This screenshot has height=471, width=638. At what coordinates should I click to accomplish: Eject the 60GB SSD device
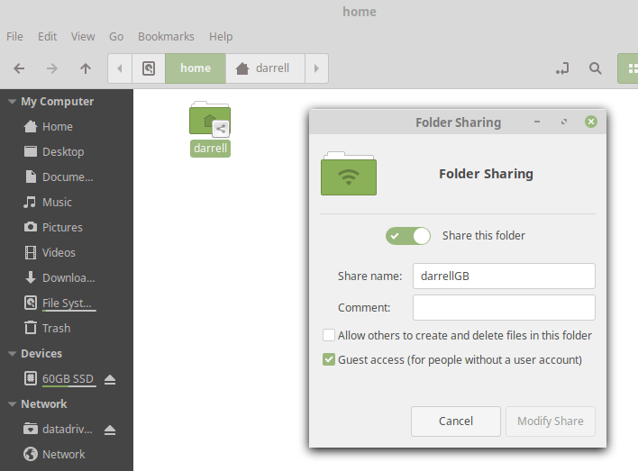pyautogui.click(x=110, y=379)
